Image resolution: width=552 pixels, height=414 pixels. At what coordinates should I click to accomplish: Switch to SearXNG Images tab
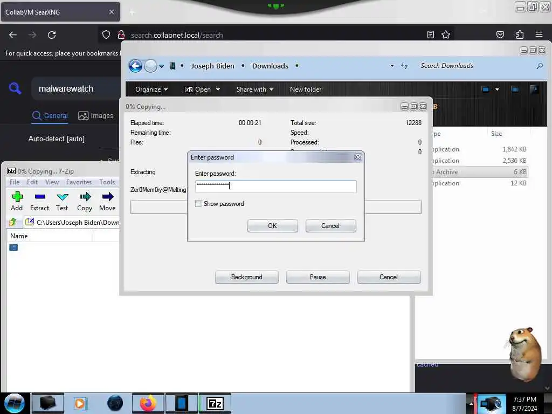click(x=96, y=115)
